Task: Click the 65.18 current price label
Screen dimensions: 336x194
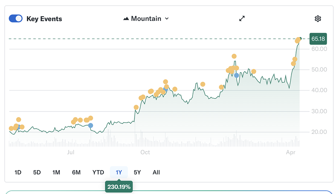Action: (318, 39)
